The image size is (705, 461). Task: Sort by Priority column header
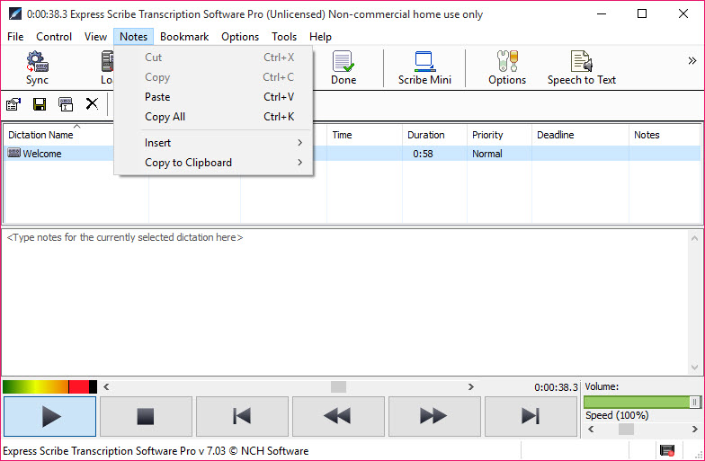coord(499,135)
